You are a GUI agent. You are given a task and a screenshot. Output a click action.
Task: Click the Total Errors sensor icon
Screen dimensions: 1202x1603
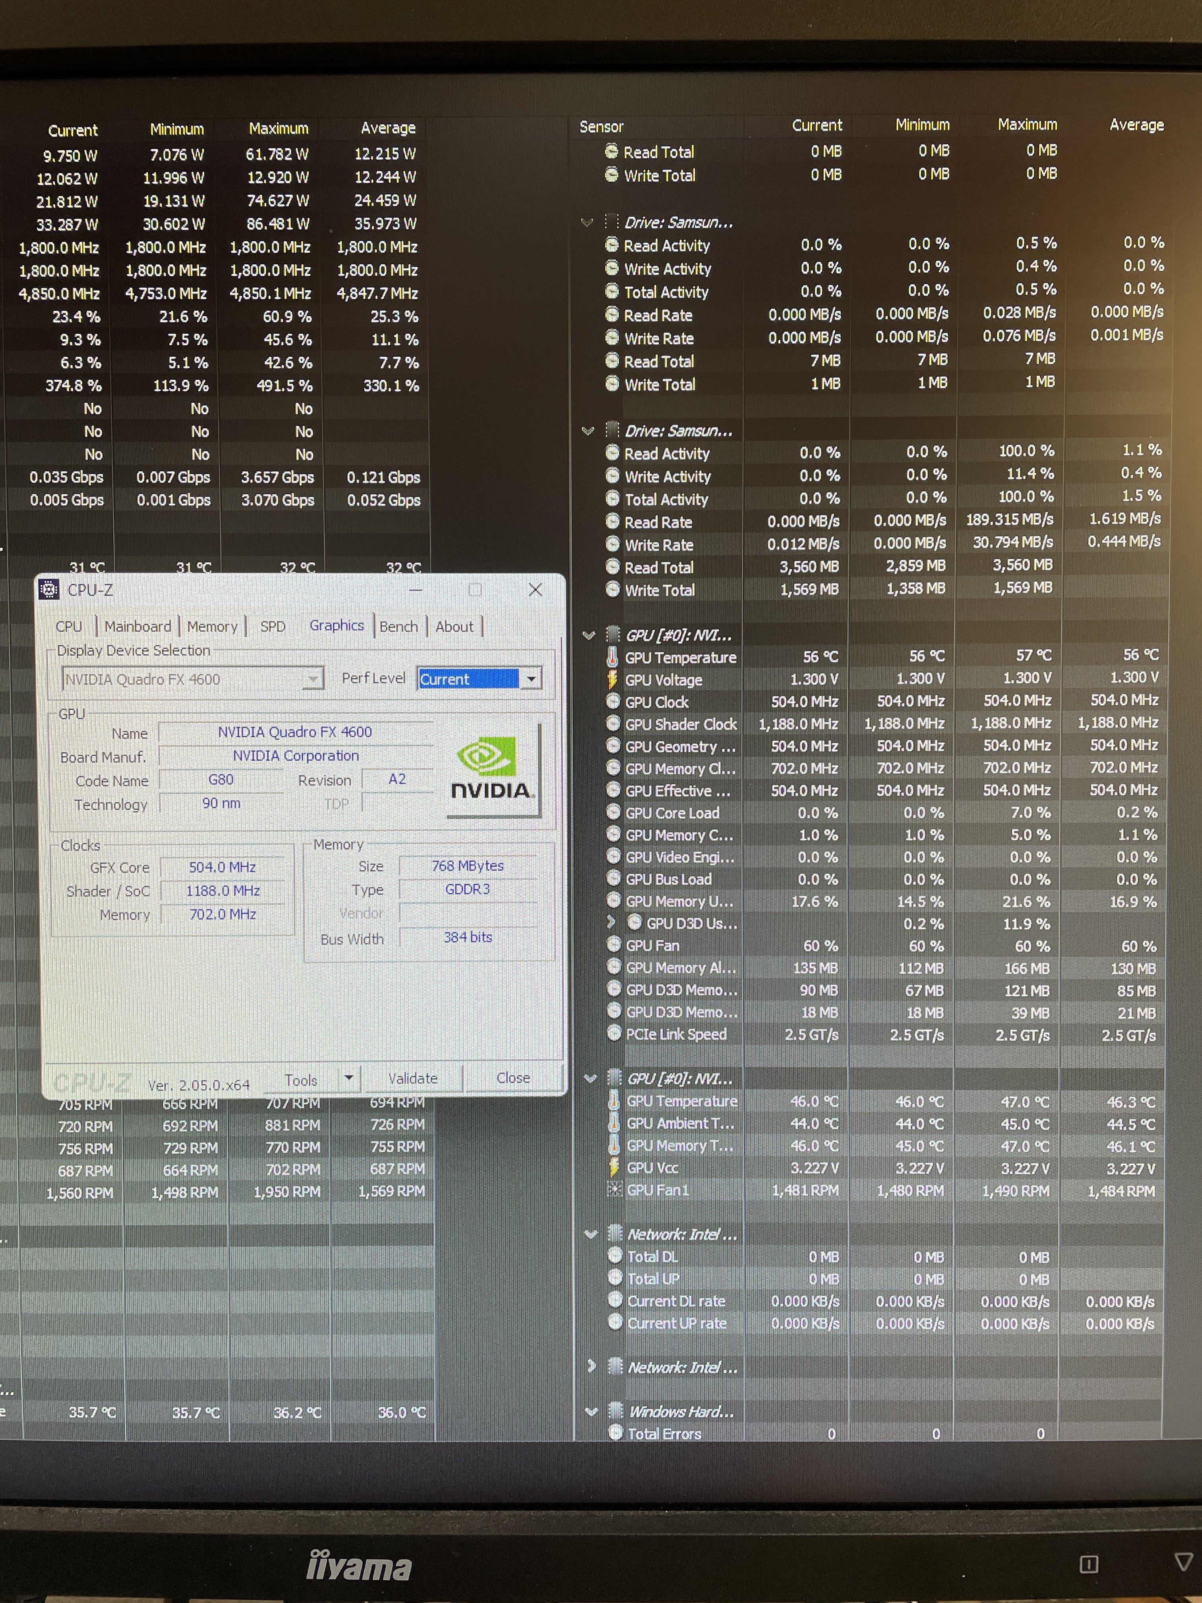[616, 1432]
